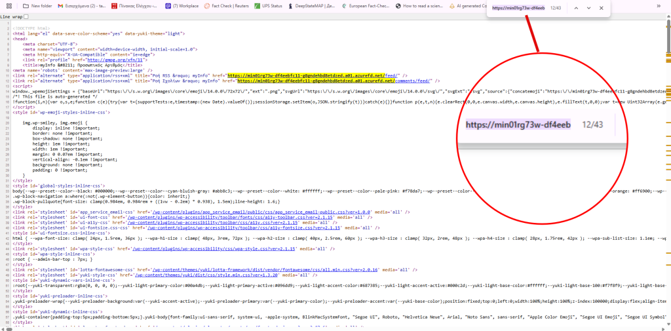Click the 'box-shadow: none !important;' line
The width and height of the screenshot is (671, 331).
[66, 138]
